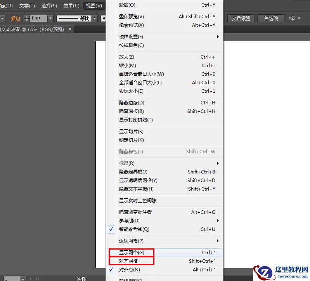The height and width of the screenshot is (281, 310).
Task: Click 显示网格(G) to show grid
Action: coord(165,253)
